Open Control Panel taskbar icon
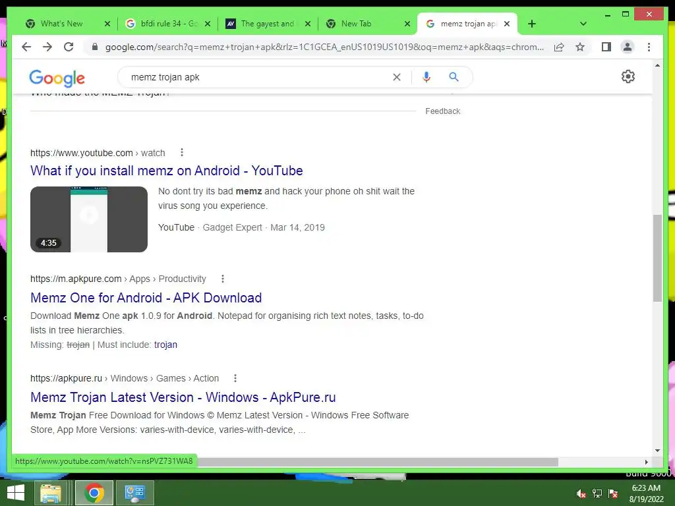 [135, 493]
